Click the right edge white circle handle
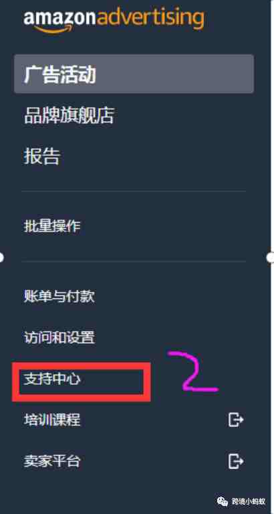The height and width of the screenshot is (514, 274). point(271,258)
